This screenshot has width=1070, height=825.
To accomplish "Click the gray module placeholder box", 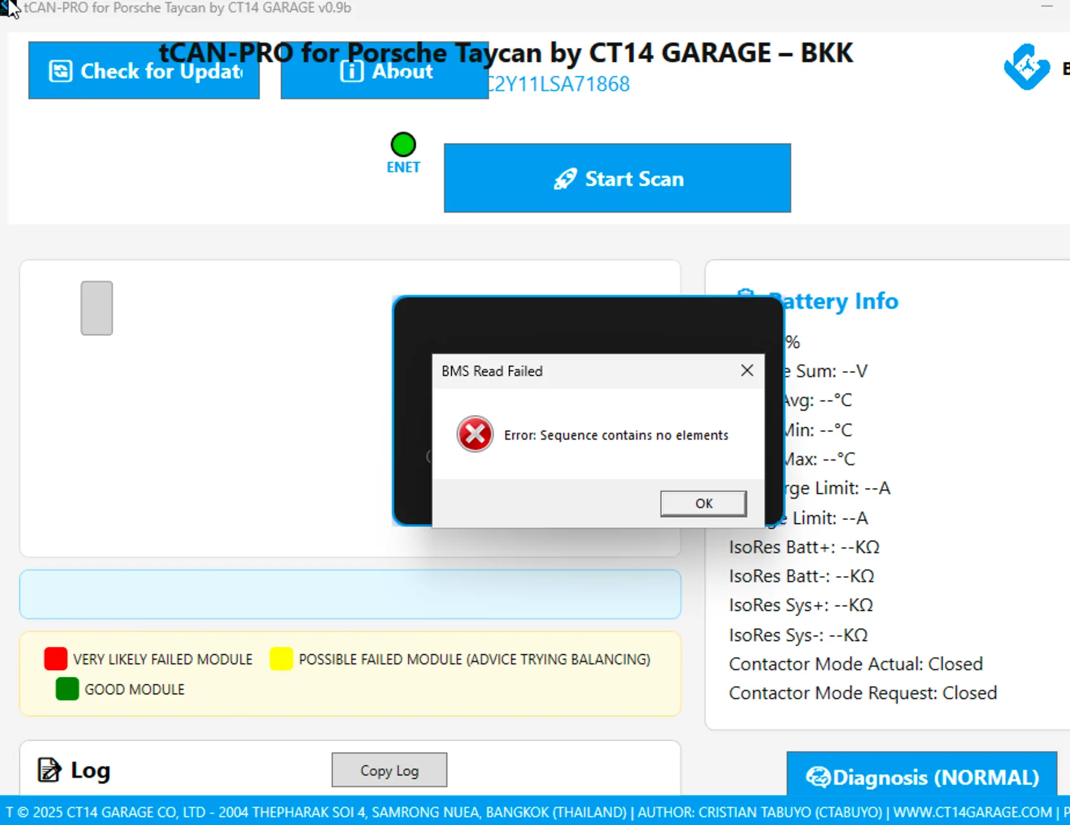I will pos(96,308).
